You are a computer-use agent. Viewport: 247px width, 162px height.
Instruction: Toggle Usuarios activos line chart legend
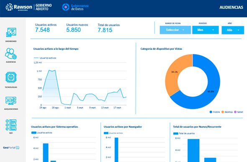[45, 58]
